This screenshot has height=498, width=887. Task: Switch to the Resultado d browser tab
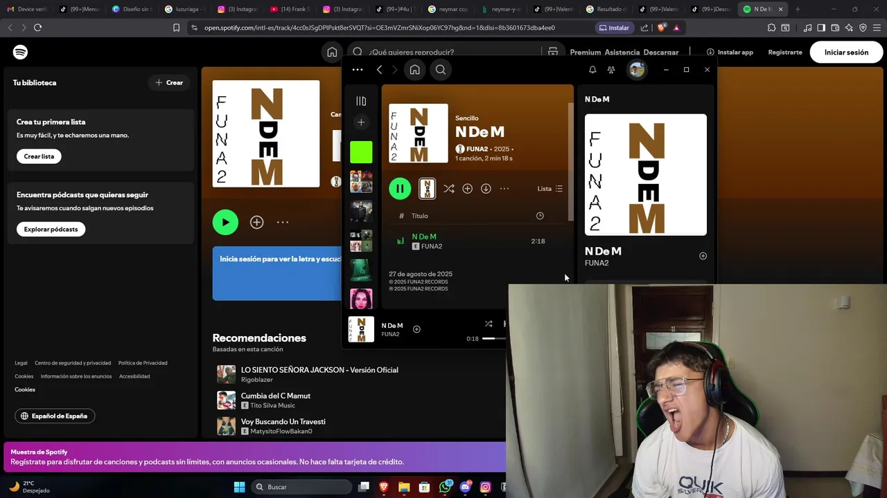click(606, 9)
